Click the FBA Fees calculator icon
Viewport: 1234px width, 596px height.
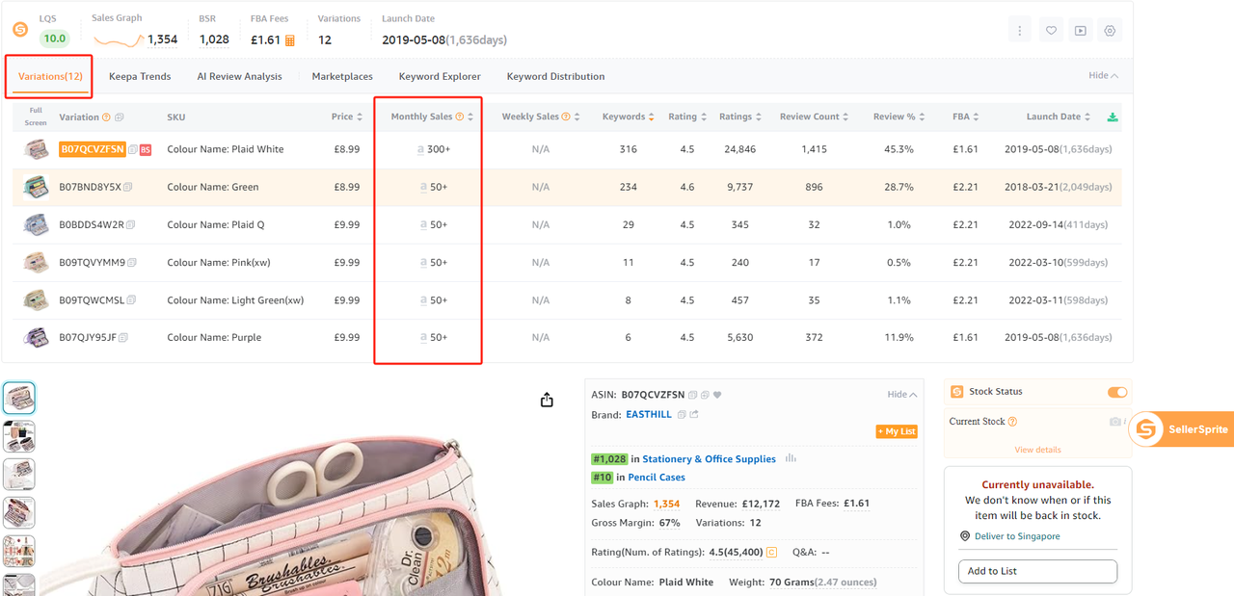(x=289, y=40)
